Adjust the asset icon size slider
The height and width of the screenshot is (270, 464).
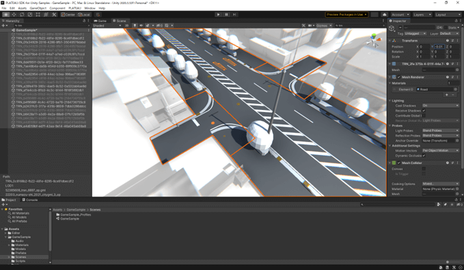coord(447,262)
